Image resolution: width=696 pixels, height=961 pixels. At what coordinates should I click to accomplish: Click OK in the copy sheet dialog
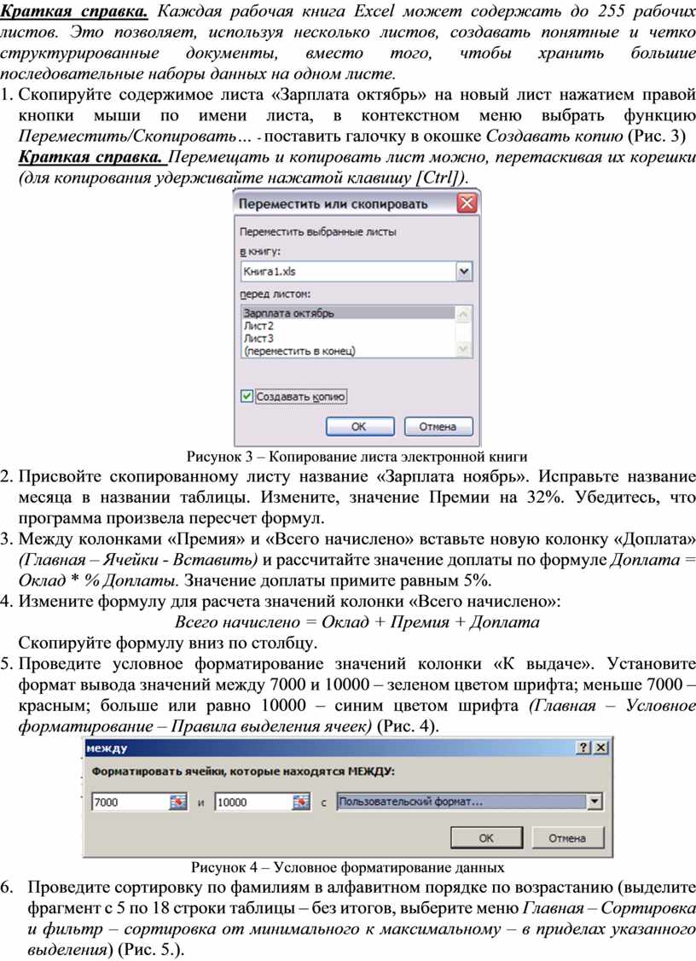[x=360, y=427]
